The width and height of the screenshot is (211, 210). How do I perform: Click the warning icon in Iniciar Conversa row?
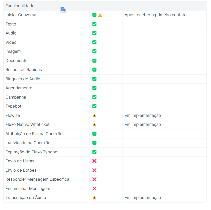(100, 15)
